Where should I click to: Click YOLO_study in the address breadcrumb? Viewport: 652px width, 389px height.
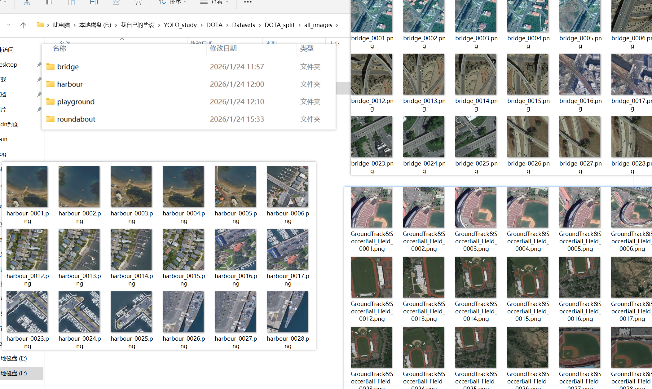tap(180, 25)
